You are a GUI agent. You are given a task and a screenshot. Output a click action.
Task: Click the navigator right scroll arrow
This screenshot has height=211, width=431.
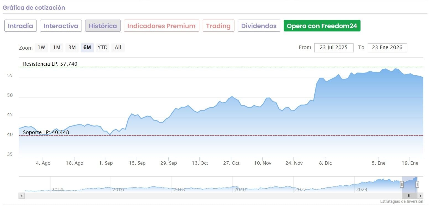pos(420,196)
